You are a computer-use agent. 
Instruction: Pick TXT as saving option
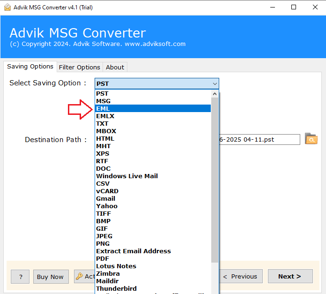click(153, 123)
